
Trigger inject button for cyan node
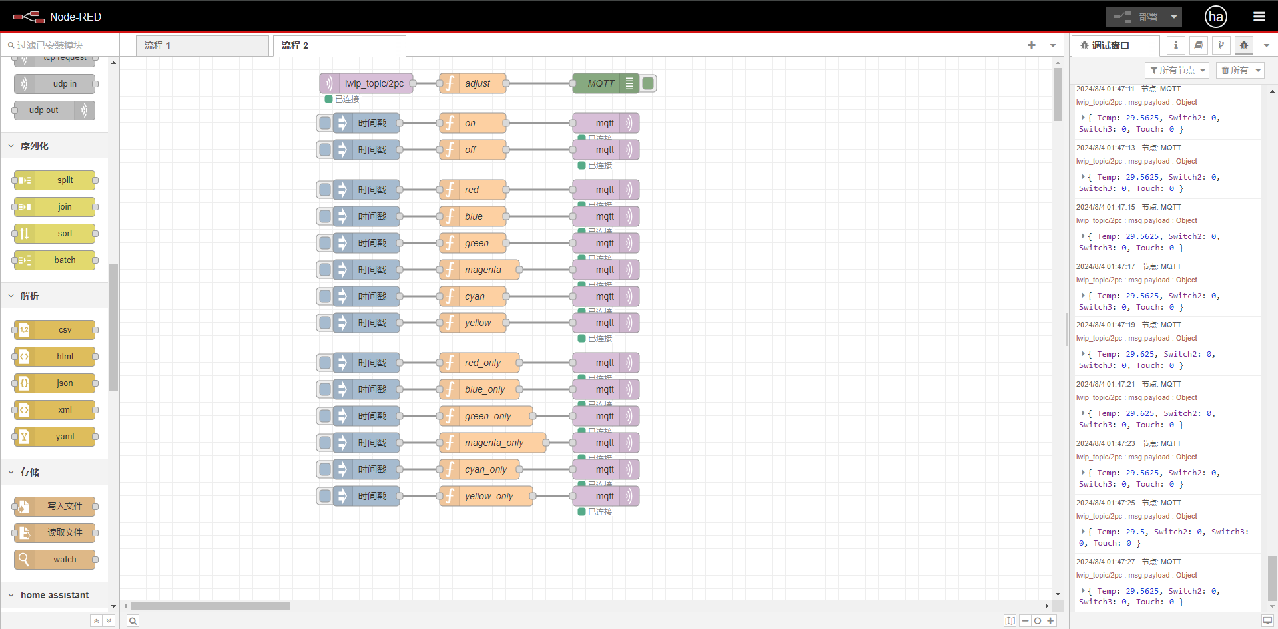tap(325, 296)
